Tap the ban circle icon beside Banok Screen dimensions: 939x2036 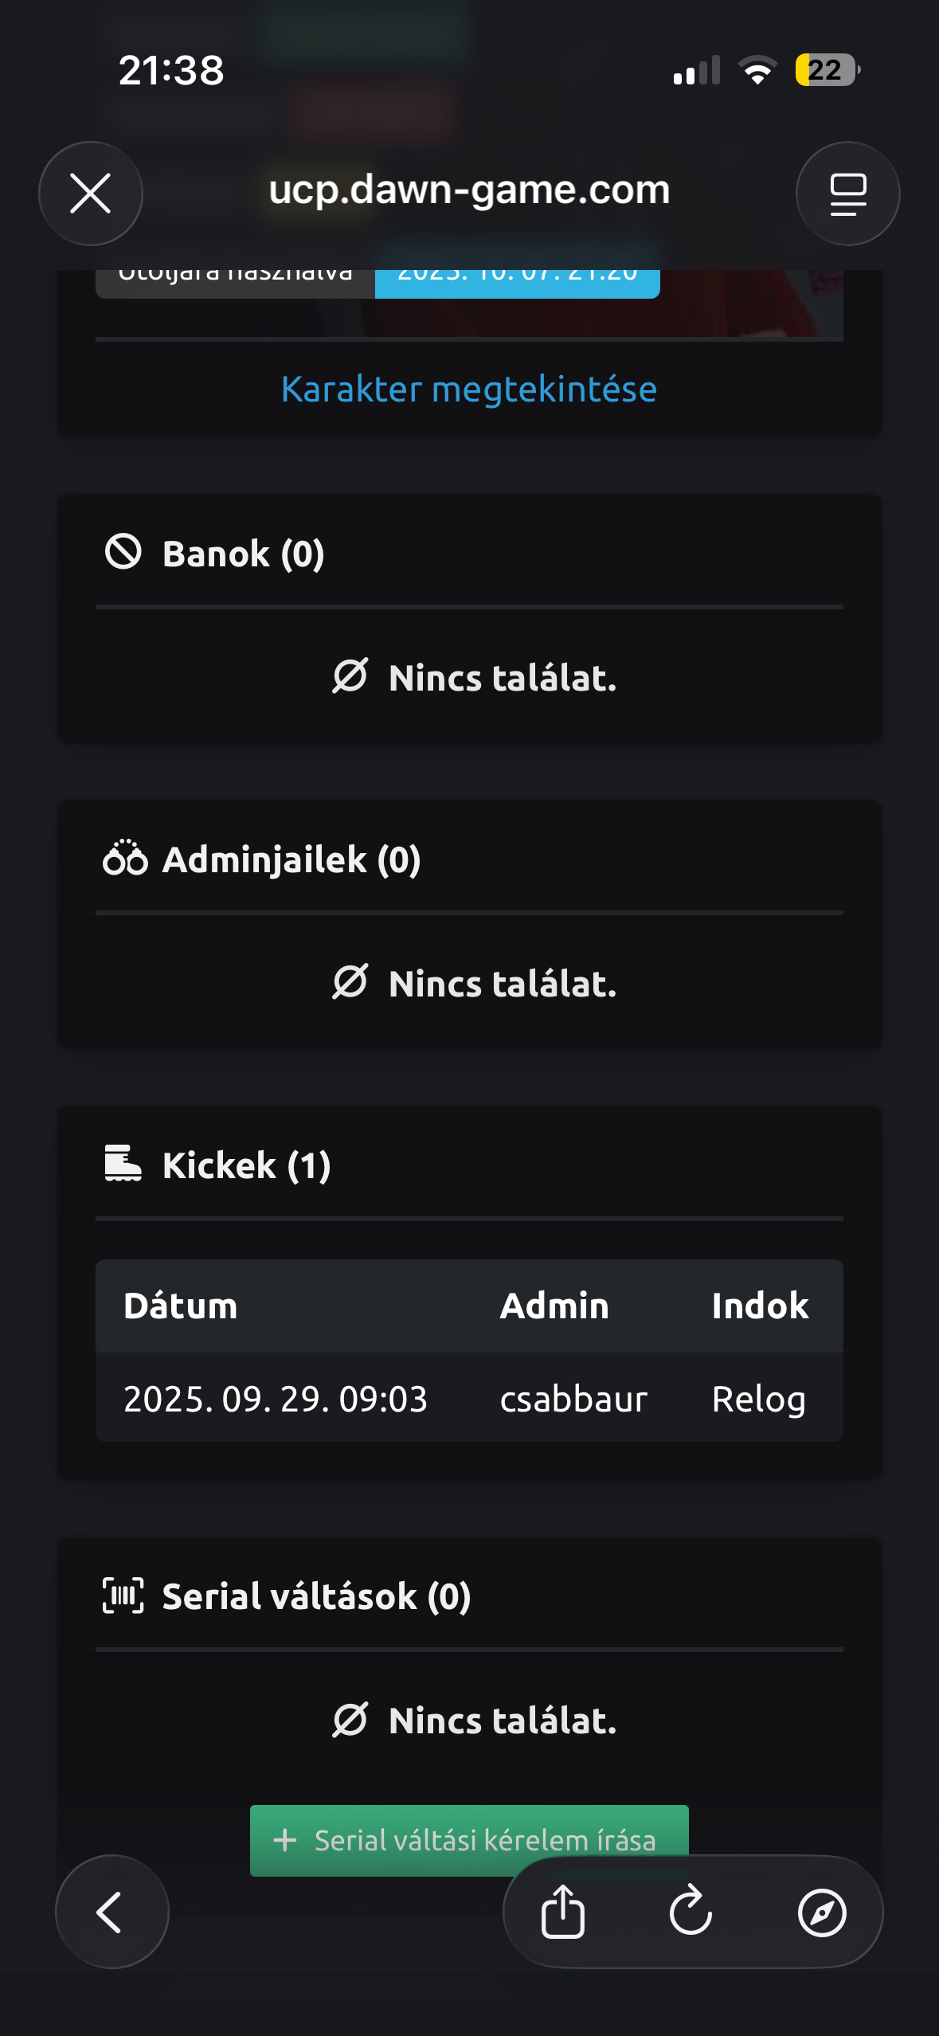click(x=123, y=552)
